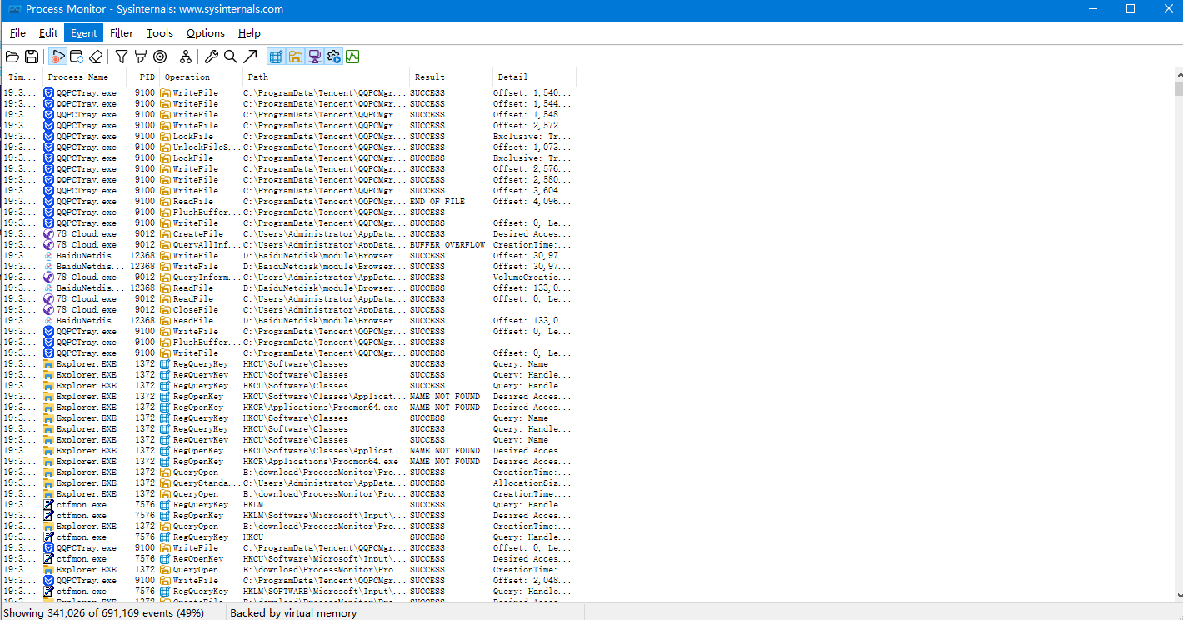
Task: Click the target Include Process icon
Action: point(160,57)
